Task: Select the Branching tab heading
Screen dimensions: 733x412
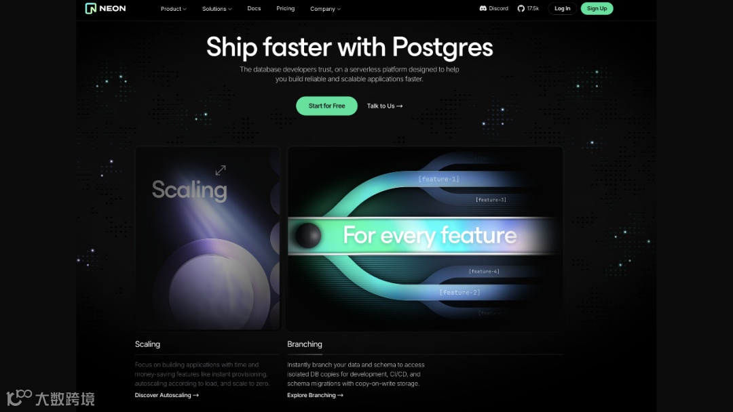Action: click(305, 344)
